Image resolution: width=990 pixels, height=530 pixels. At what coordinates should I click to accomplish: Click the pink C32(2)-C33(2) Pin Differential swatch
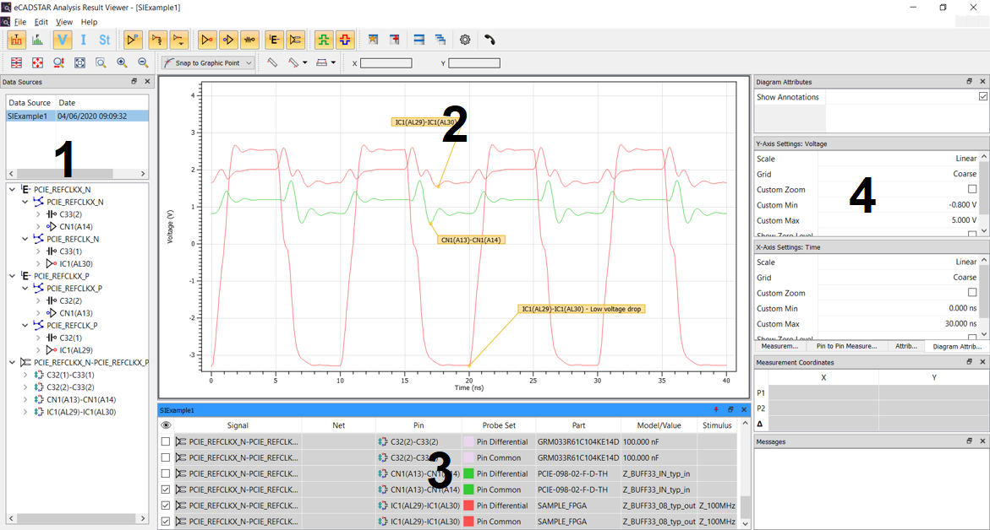pos(468,441)
